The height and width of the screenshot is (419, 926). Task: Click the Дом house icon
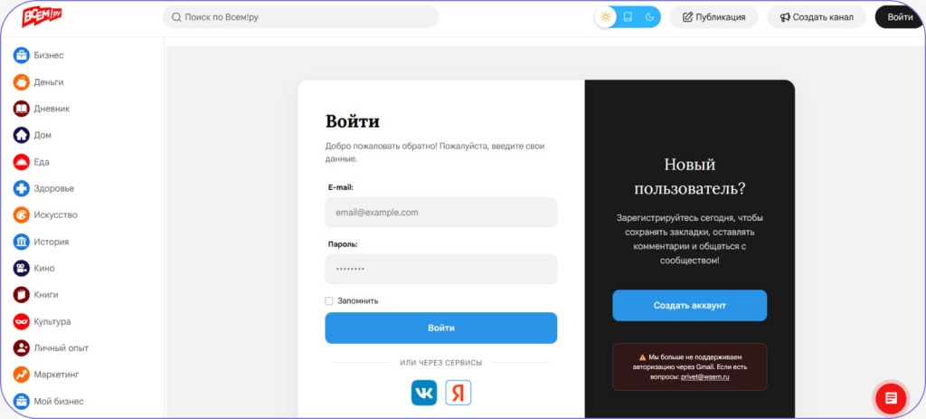pyautogui.click(x=22, y=136)
